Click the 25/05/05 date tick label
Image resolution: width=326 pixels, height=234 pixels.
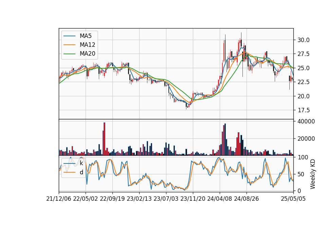point(293,199)
